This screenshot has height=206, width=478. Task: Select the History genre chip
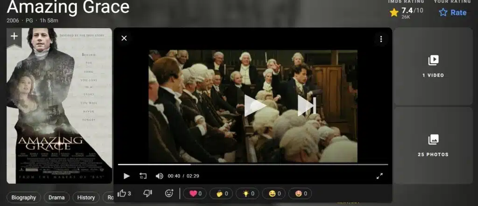click(86, 198)
